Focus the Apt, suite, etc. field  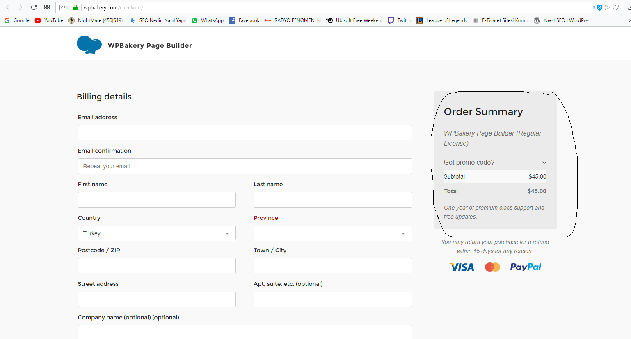(x=333, y=299)
